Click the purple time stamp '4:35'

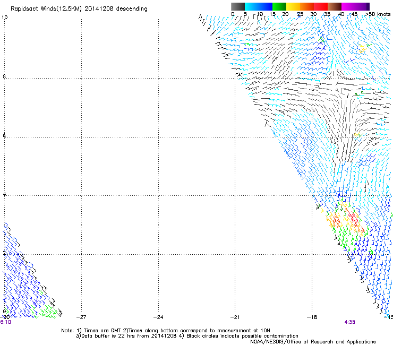click(349, 322)
